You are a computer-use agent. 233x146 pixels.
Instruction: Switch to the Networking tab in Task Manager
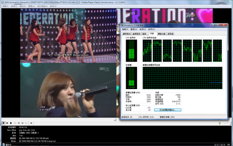162,34
